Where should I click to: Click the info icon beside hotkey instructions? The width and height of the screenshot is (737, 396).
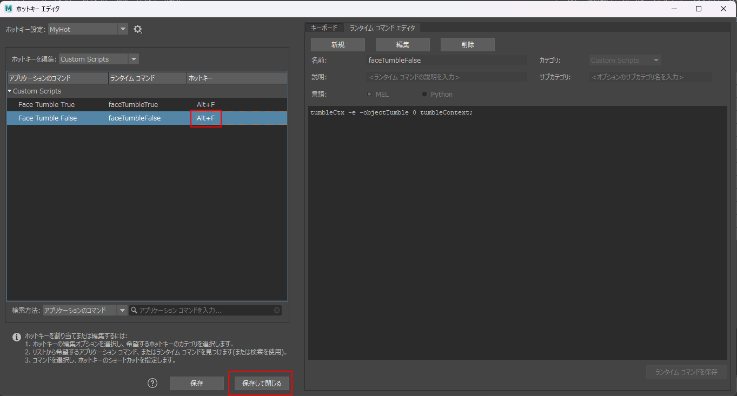tap(17, 337)
